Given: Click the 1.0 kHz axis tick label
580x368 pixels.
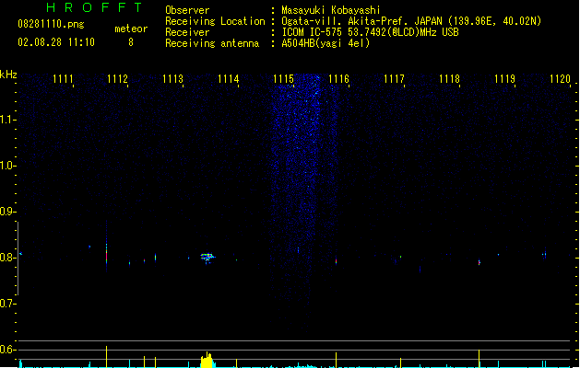Looking at the screenshot, I should click(7, 166).
